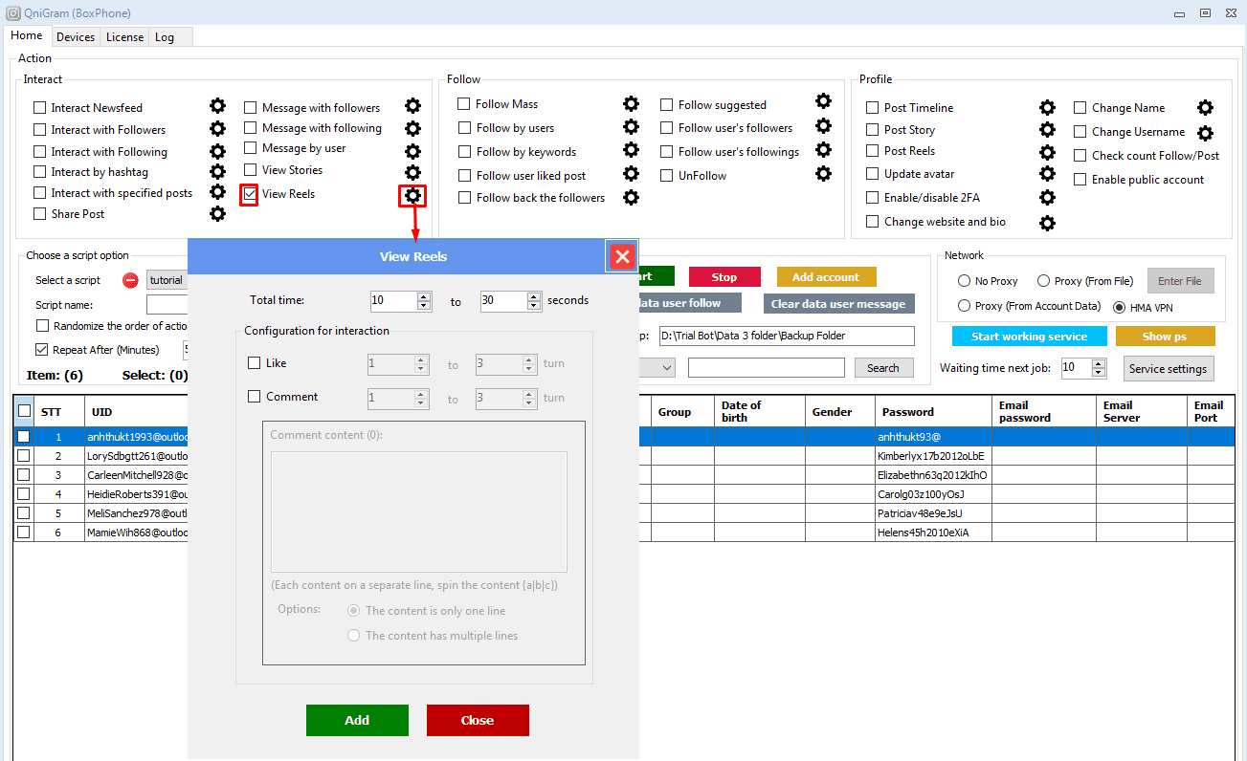Select the No Proxy radio button
Image resolution: width=1247 pixels, height=761 pixels.
[x=965, y=281]
